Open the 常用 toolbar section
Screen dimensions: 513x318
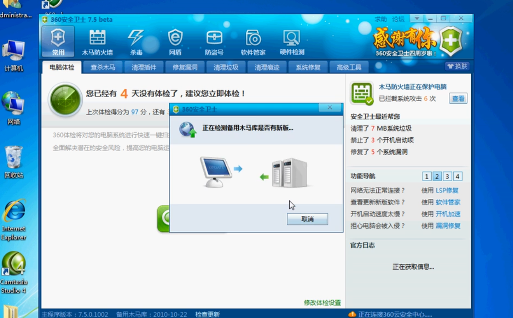[58, 42]
